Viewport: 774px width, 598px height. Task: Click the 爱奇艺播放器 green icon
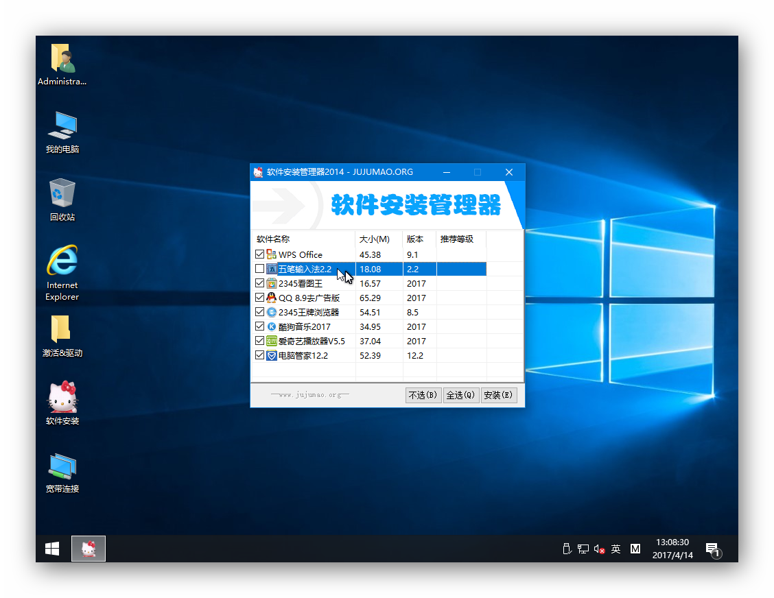tap(271, 340)
